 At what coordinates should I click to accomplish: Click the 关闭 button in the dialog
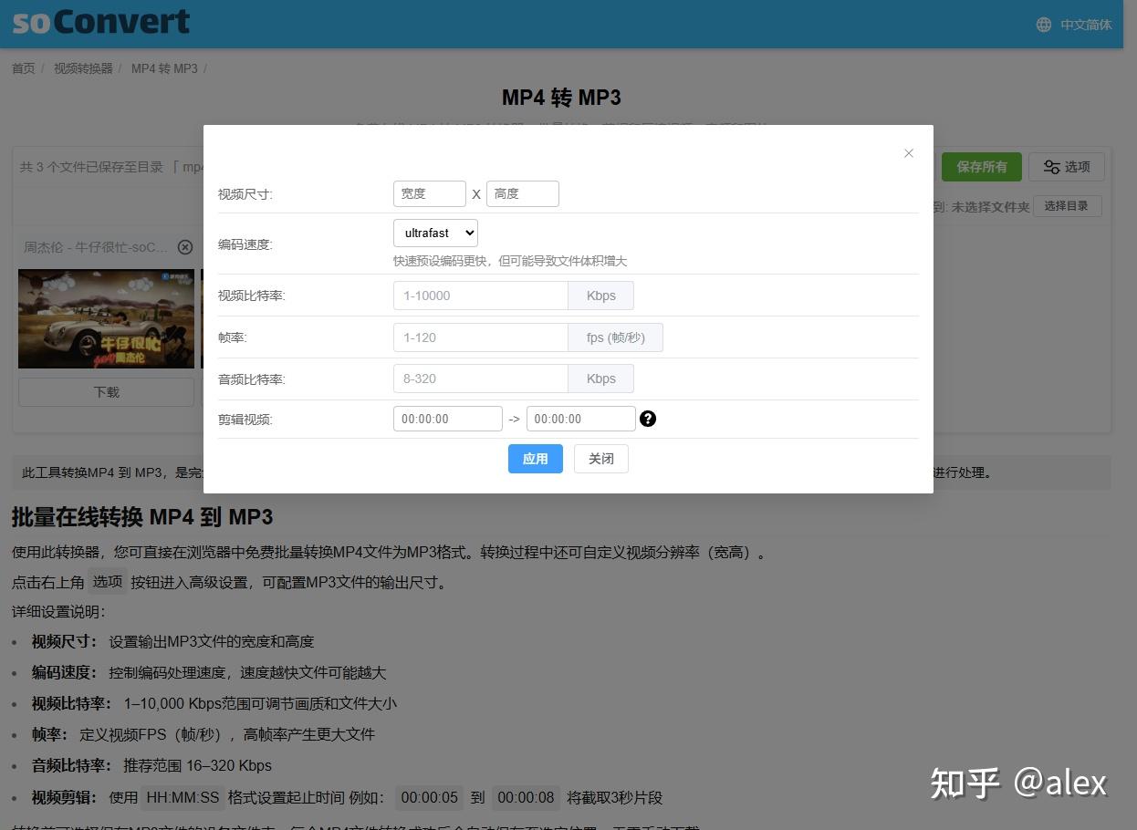(600, 459)
